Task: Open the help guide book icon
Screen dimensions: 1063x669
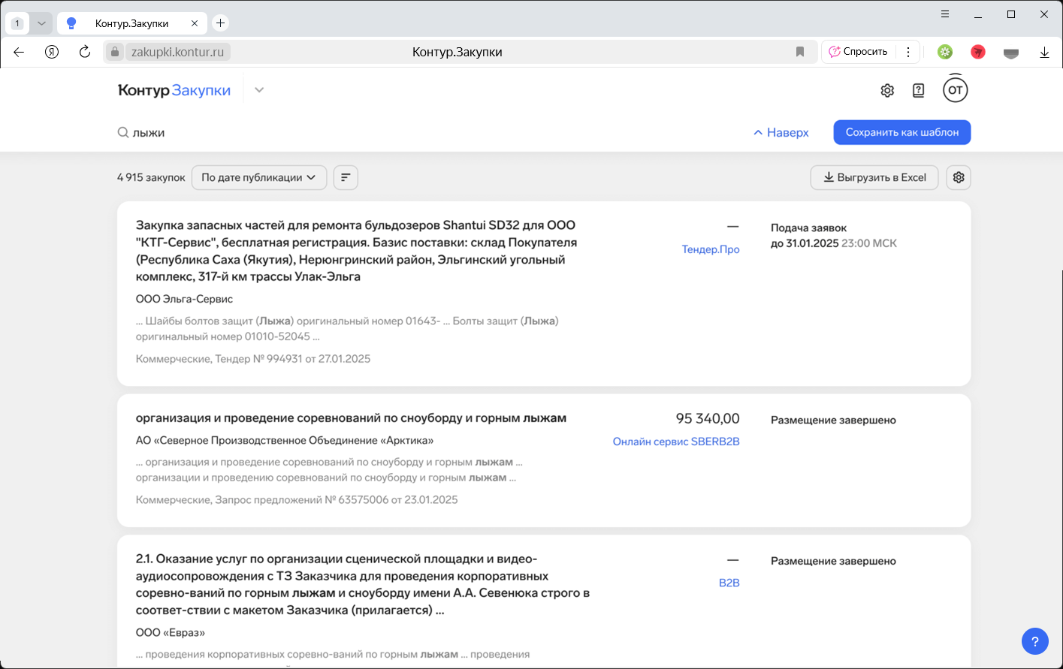Action: (918, 90)
